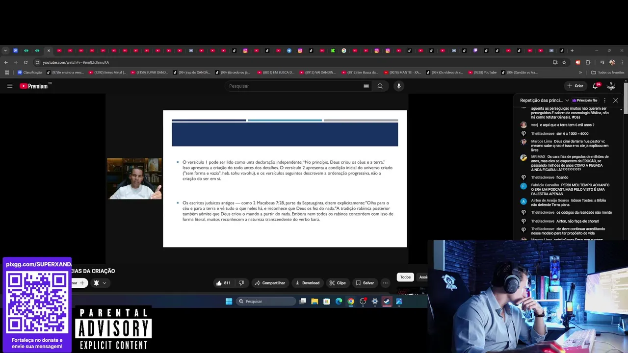
Task: Bookmark this page with the star
Action: [x=564, y=62]
